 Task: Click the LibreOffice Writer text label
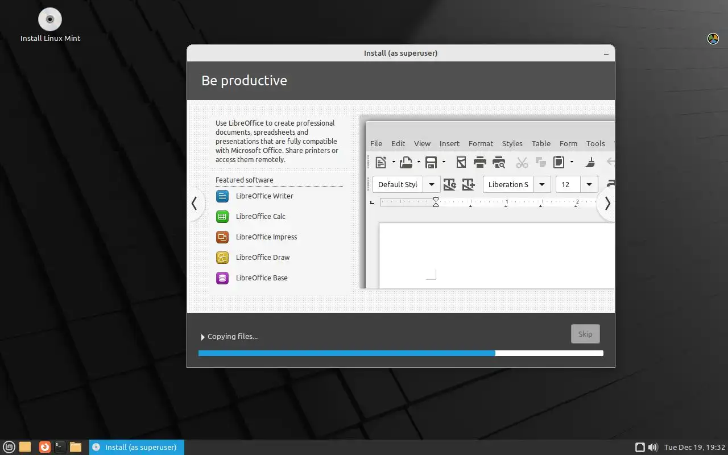point(264,196)
